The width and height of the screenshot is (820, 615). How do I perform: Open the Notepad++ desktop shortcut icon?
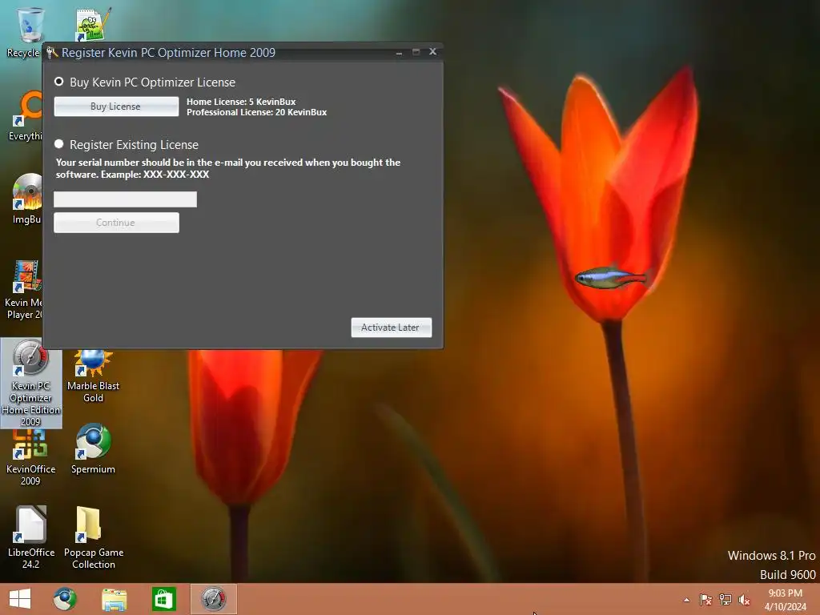(93, 24)
